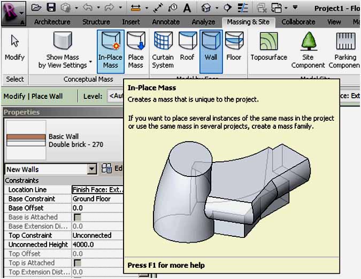Image resolution: width=361 pixels, height=279 pixels.
Task: Switch to the Structure tab
Action: (x=96, y=22)
